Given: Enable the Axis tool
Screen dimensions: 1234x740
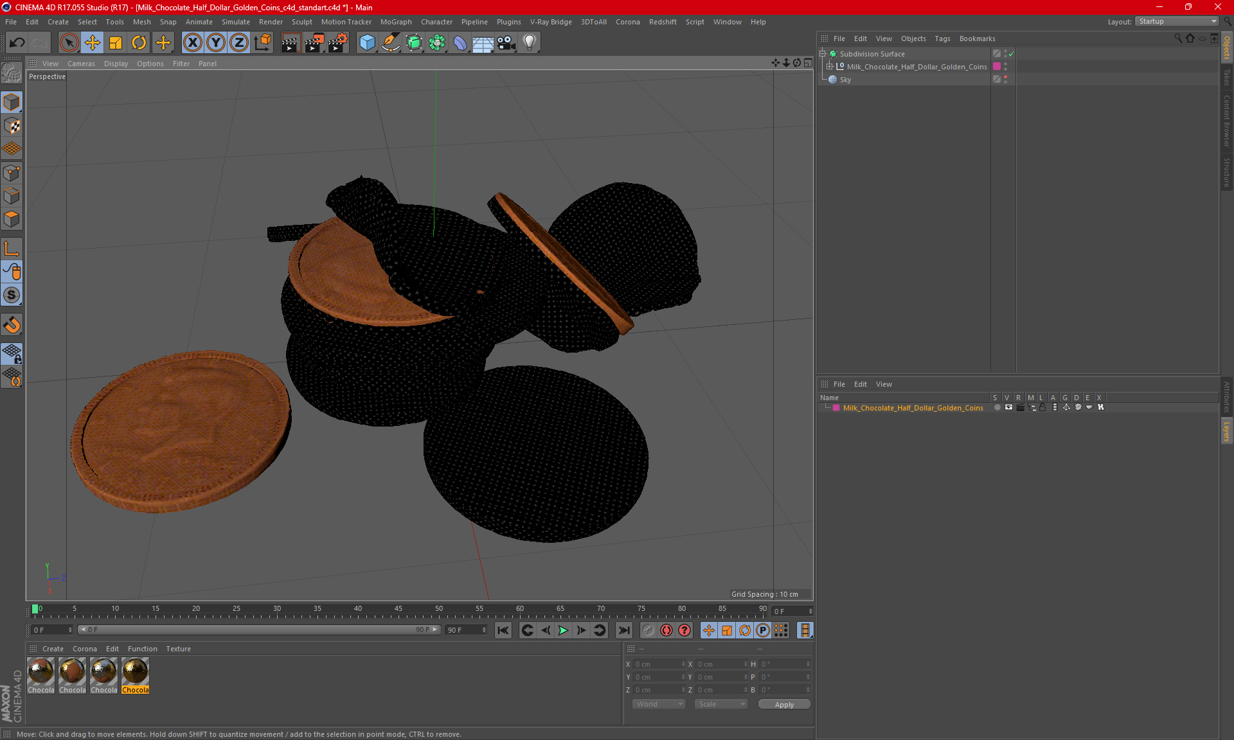Looking at the screenshot, I should (x=12, y=249).
